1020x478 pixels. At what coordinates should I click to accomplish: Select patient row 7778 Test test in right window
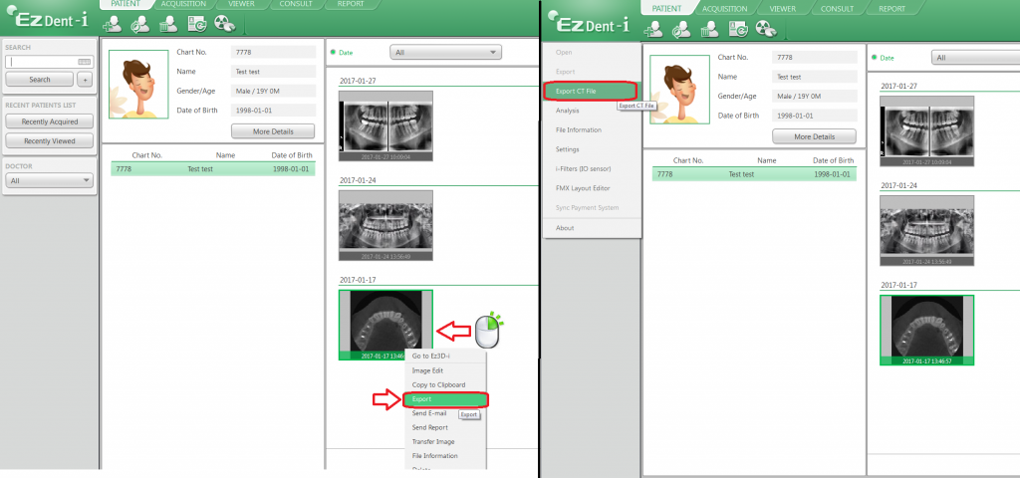[755, 174]
